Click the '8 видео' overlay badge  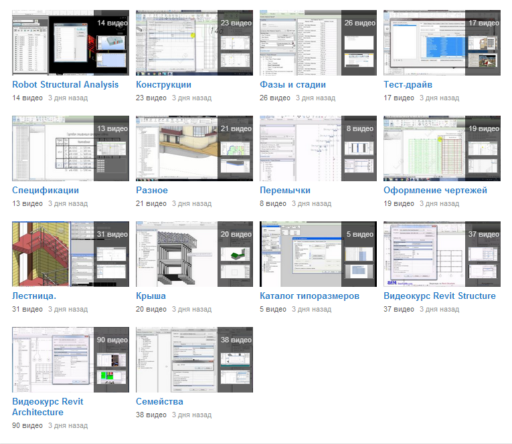tap(360, 128)
